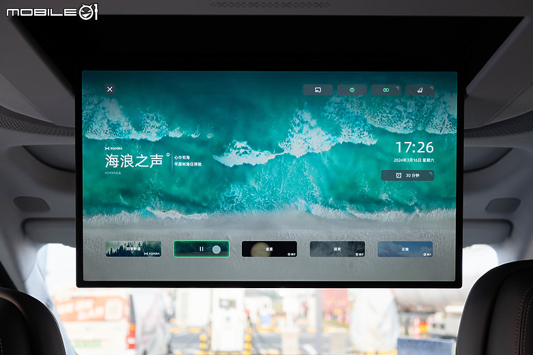Toggle the green brightness sun icon
The image size is (533, 355).
(x=352, y=89)
